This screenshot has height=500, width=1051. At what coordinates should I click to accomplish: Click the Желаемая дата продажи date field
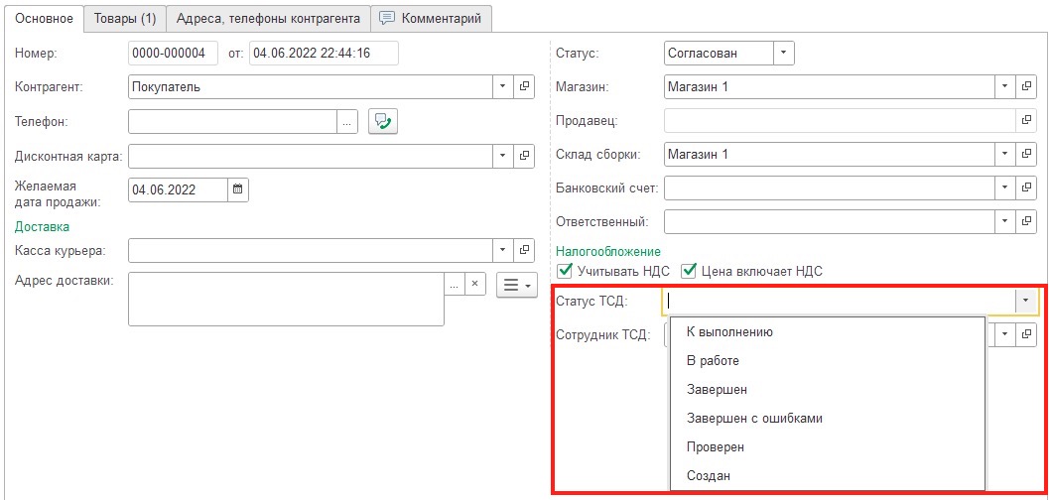(179, 189)
